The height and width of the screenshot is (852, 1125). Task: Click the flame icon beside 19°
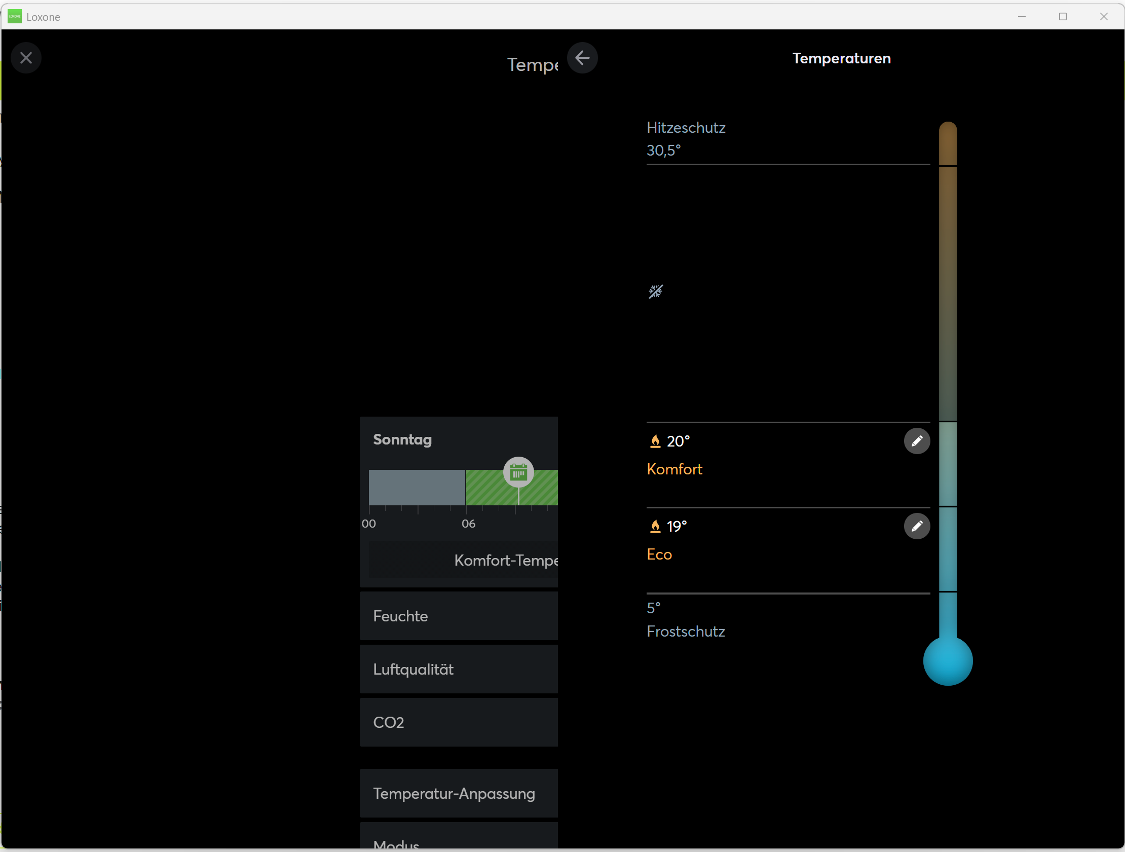tap(655, 526)
